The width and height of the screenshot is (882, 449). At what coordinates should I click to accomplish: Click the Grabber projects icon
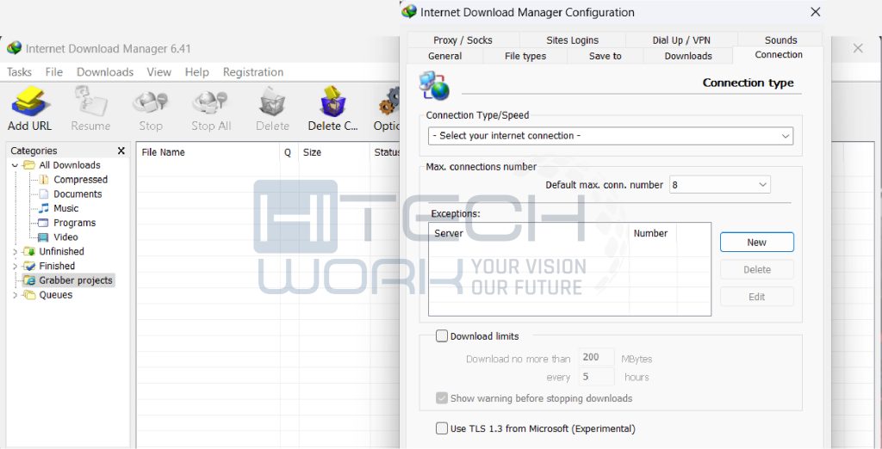tap(29, 280)
